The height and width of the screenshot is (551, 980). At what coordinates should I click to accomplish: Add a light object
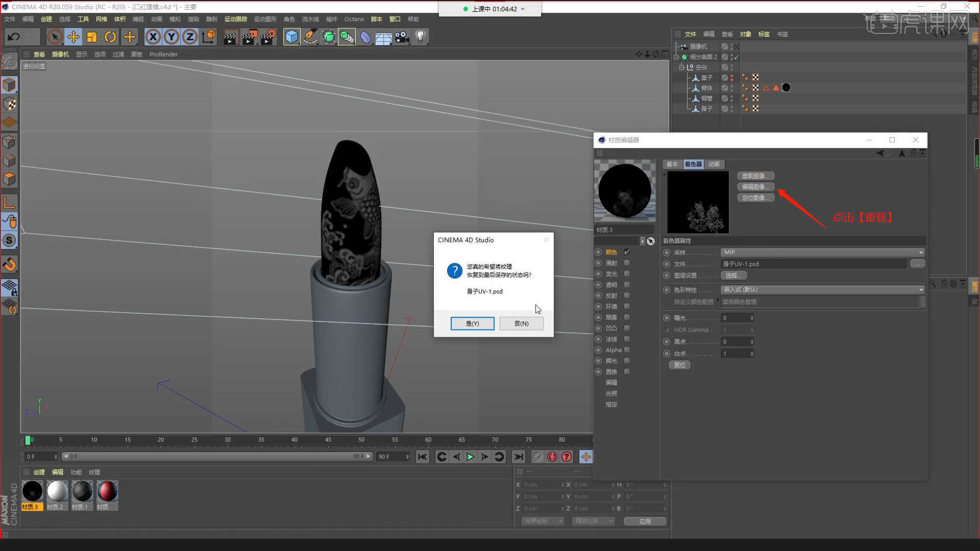[421, 37]
